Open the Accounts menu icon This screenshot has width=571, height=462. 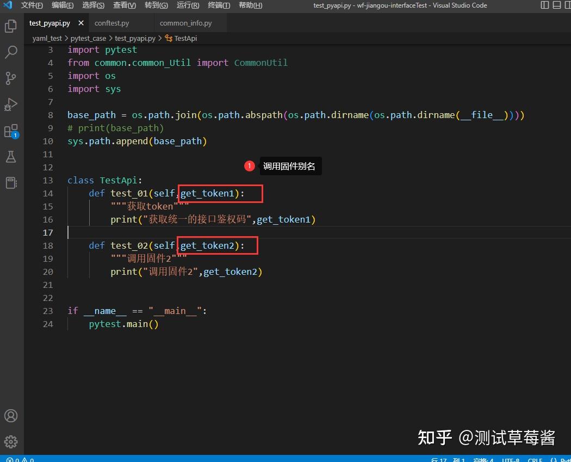click(11, 416)
